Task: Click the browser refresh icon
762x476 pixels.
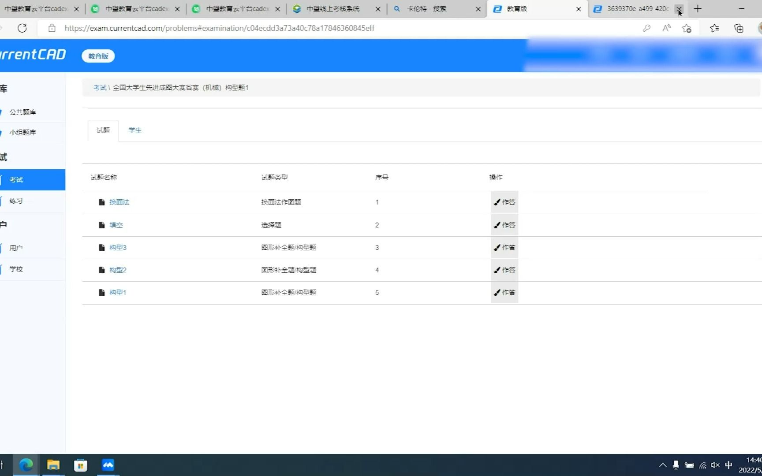Action: (22, 28)
